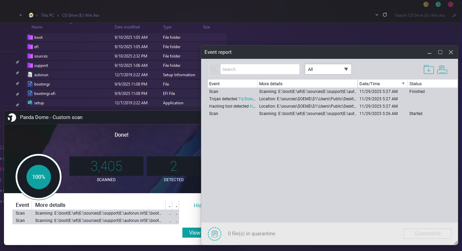Click the CD Drive (E:) Win.Aio breadcrumb
The image size is (462, 251).
[x=80, y=15]
